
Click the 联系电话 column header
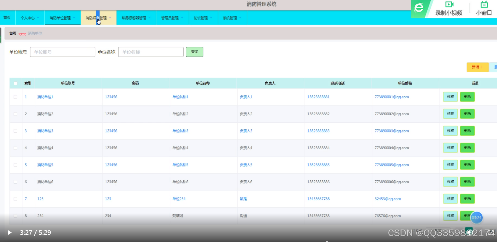338,83
